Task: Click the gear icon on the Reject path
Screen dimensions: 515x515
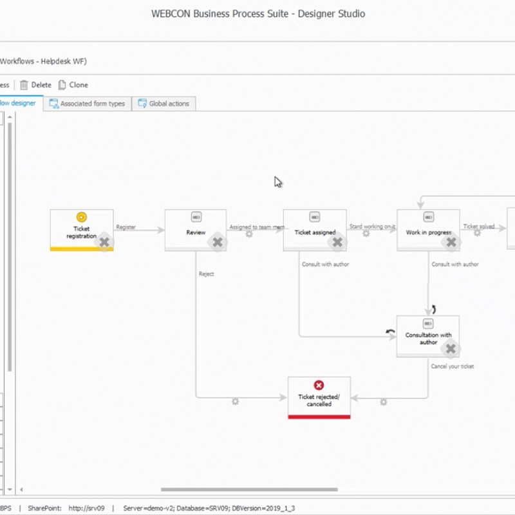Action: pos(236,402)
